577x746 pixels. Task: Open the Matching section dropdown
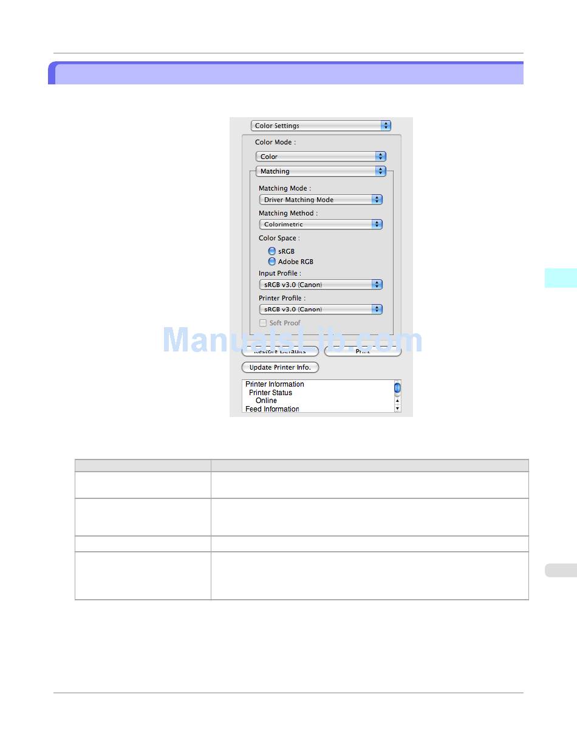coord(321,171)
